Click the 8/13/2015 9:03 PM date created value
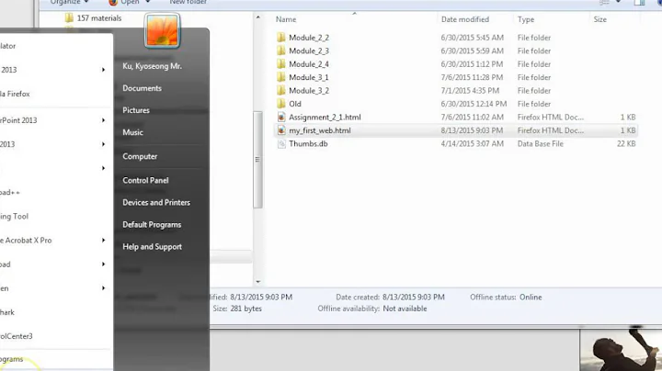Viewport: 662px width, 371px height. pos(414,298)
